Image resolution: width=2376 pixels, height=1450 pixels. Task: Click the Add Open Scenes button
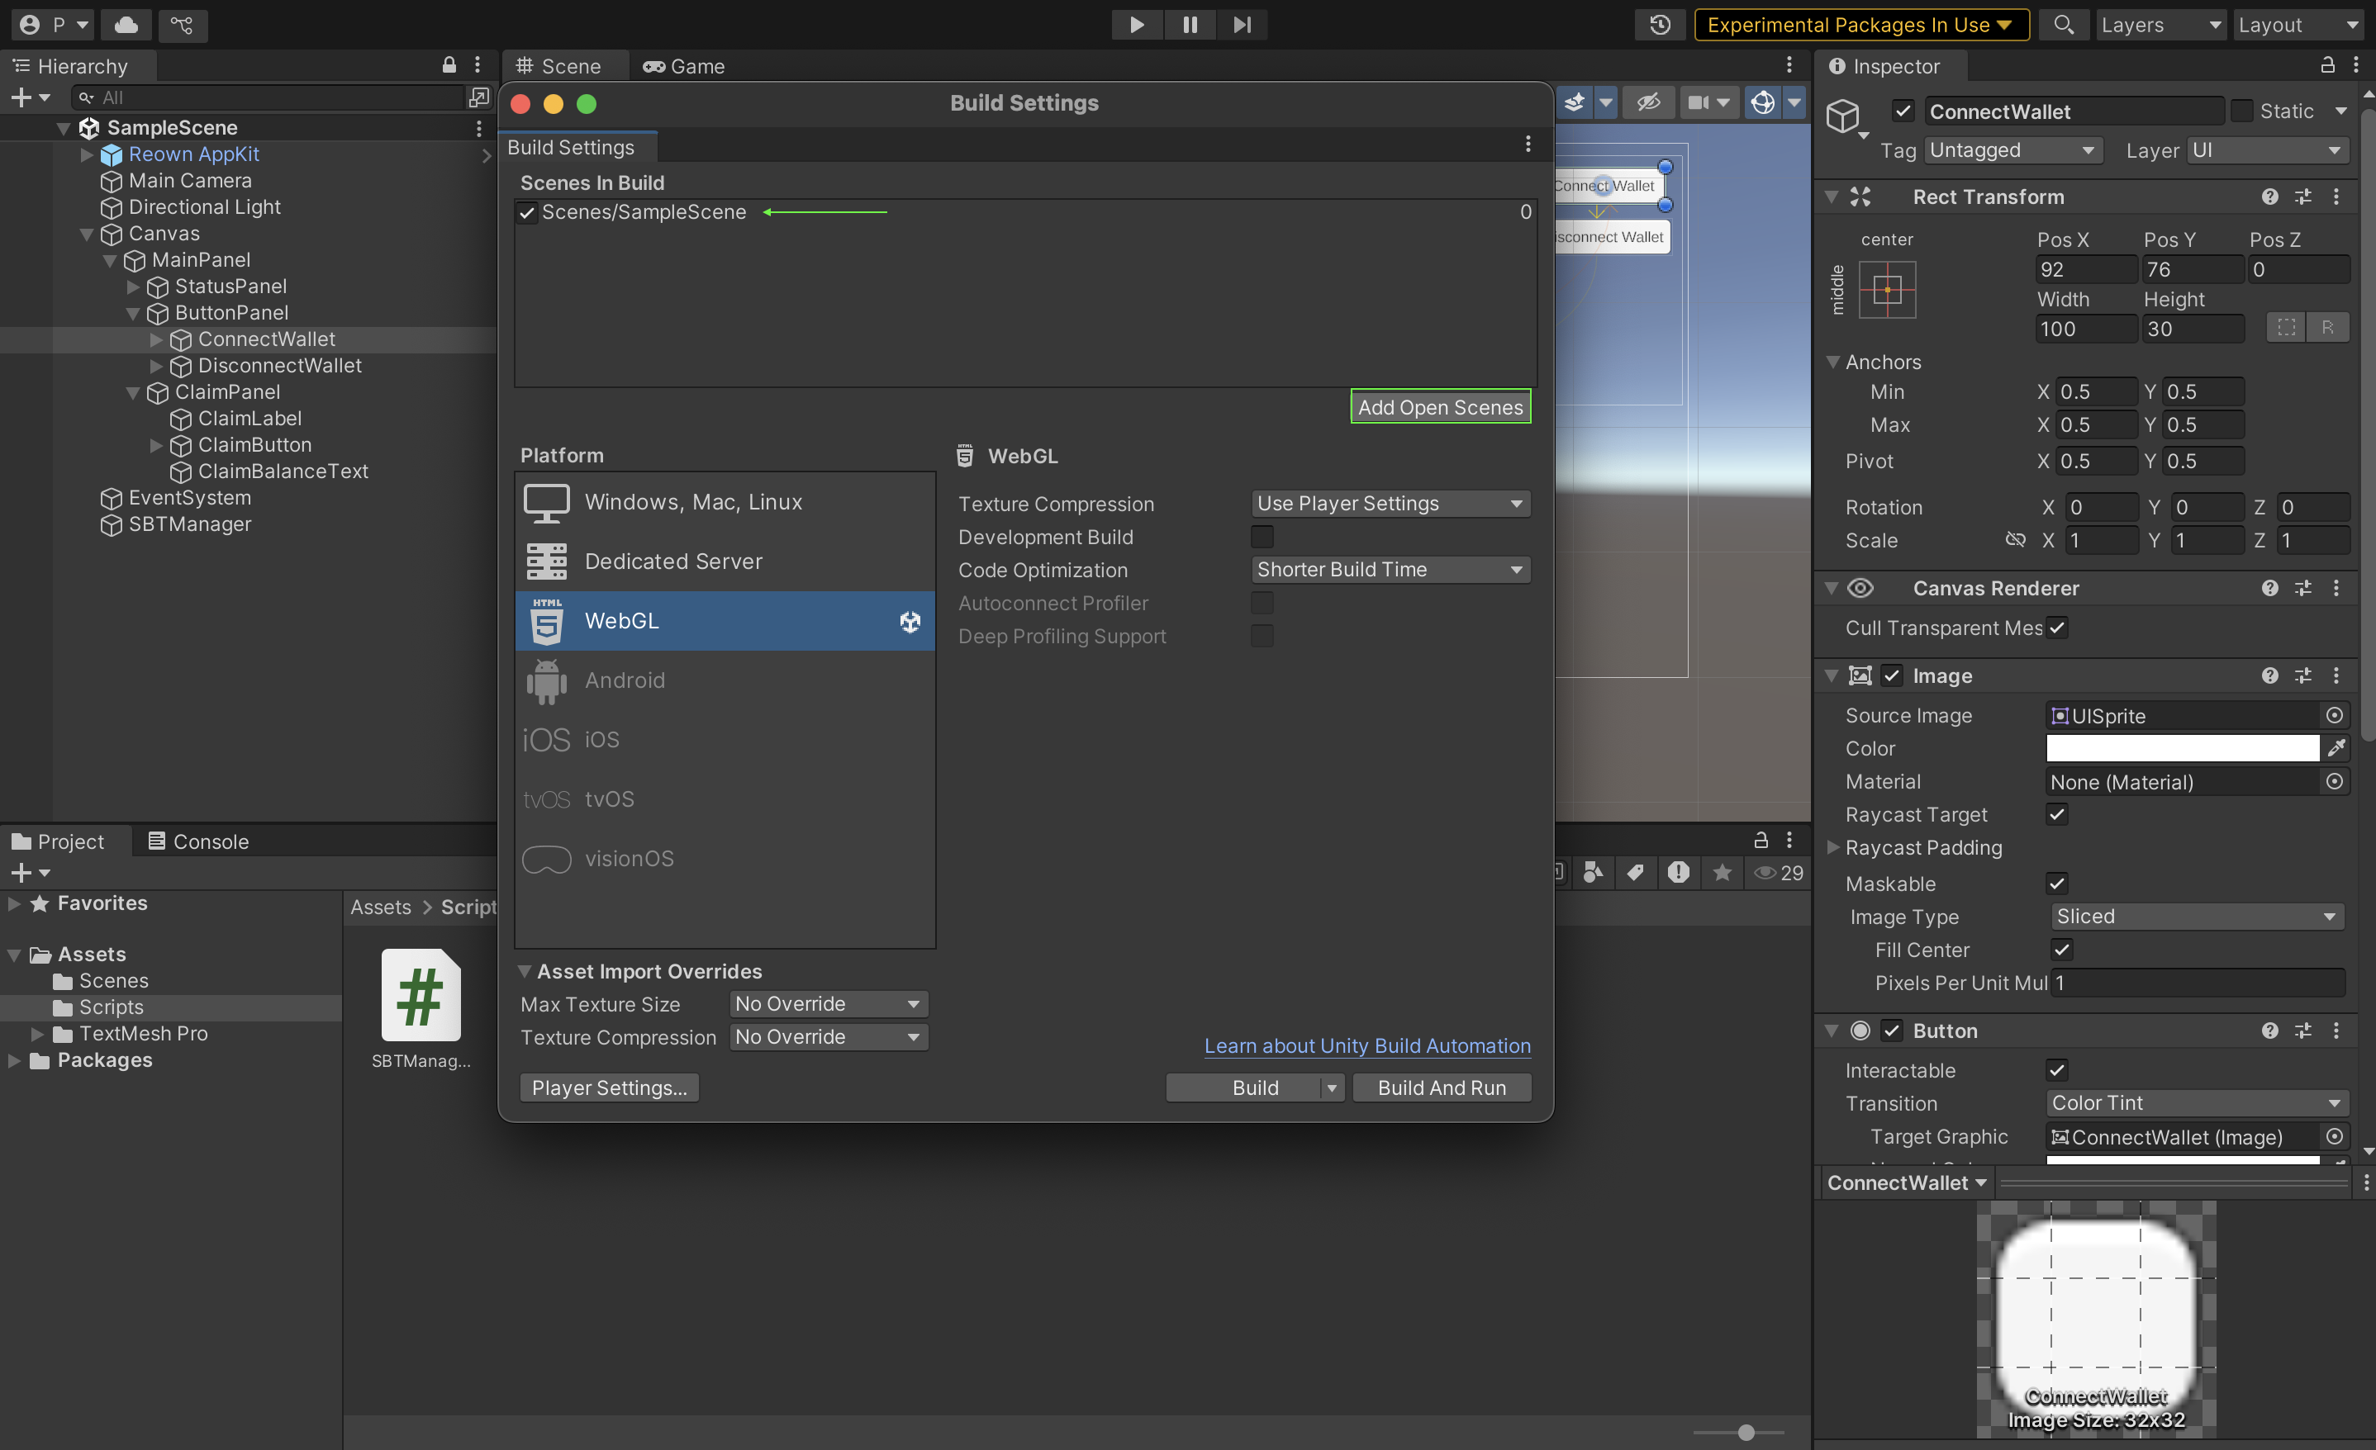[1440, 408]
